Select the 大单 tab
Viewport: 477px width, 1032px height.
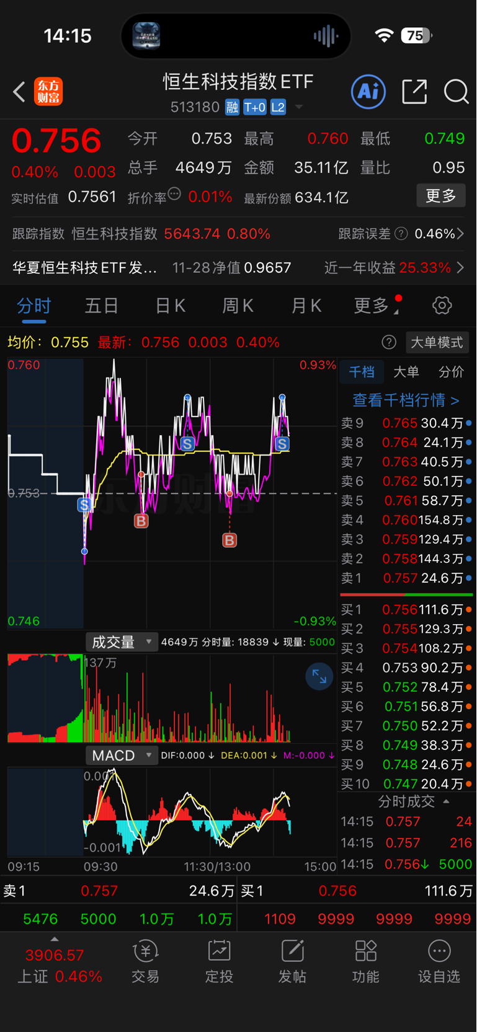[406, 372]
